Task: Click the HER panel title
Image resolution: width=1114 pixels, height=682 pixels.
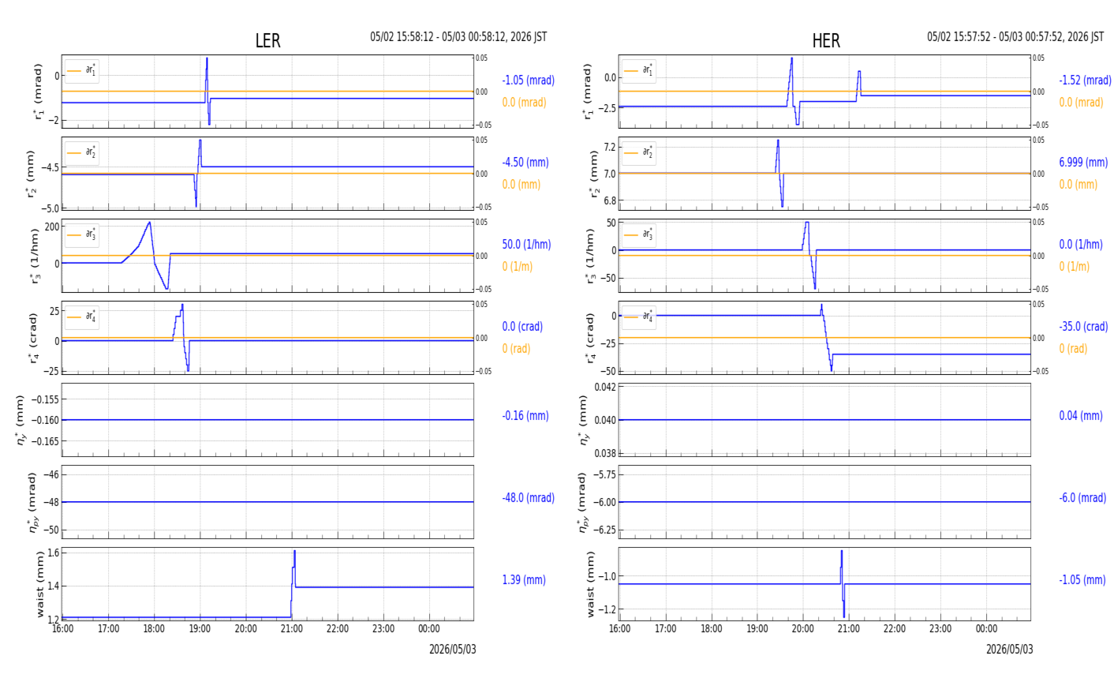Action: (826, 41)
